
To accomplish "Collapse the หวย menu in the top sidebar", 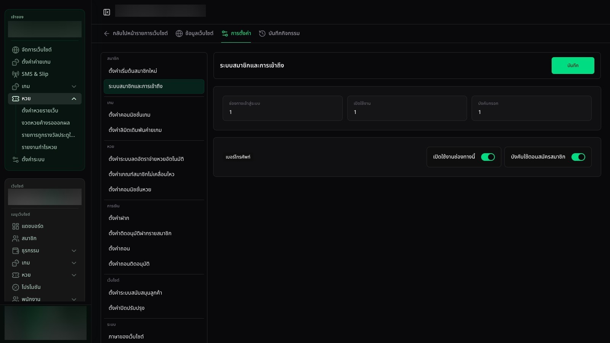I will tap(74, 99).
